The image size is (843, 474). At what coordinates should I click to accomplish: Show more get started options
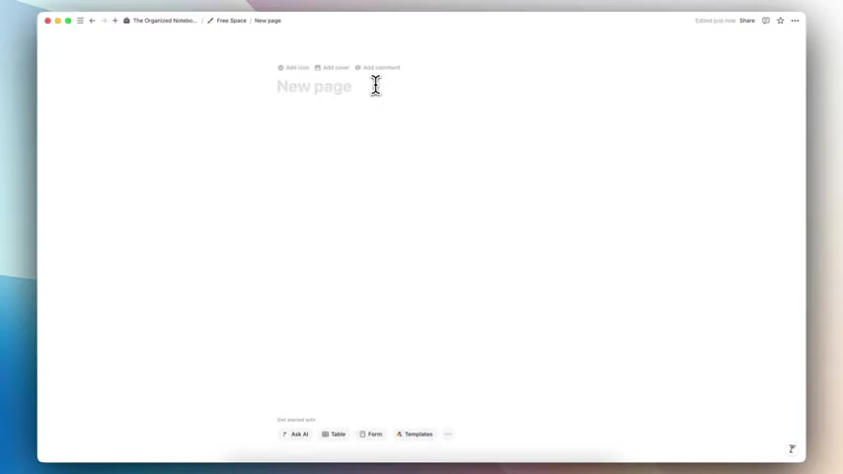click(448, 434)
